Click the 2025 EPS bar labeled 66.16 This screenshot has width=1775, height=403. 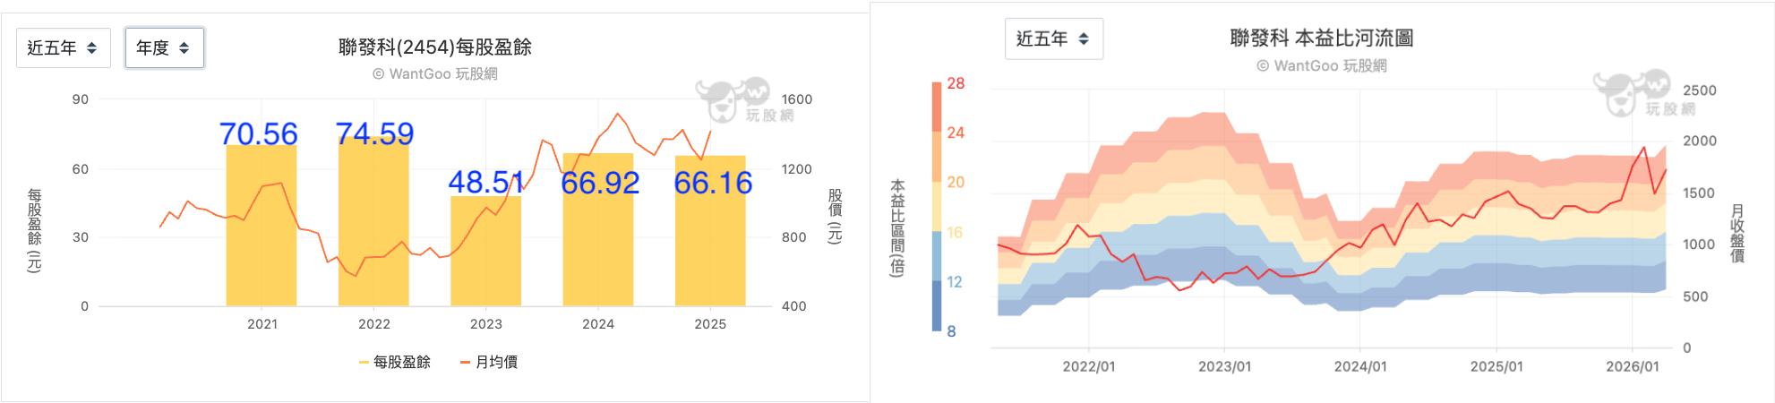pos(710,231)
